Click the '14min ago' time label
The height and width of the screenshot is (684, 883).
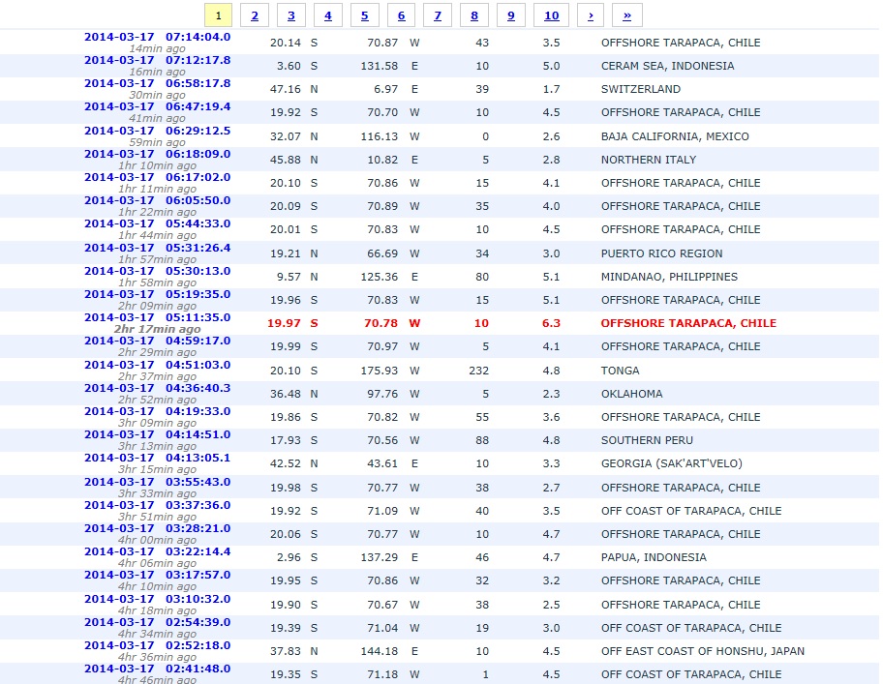point(157,48)
